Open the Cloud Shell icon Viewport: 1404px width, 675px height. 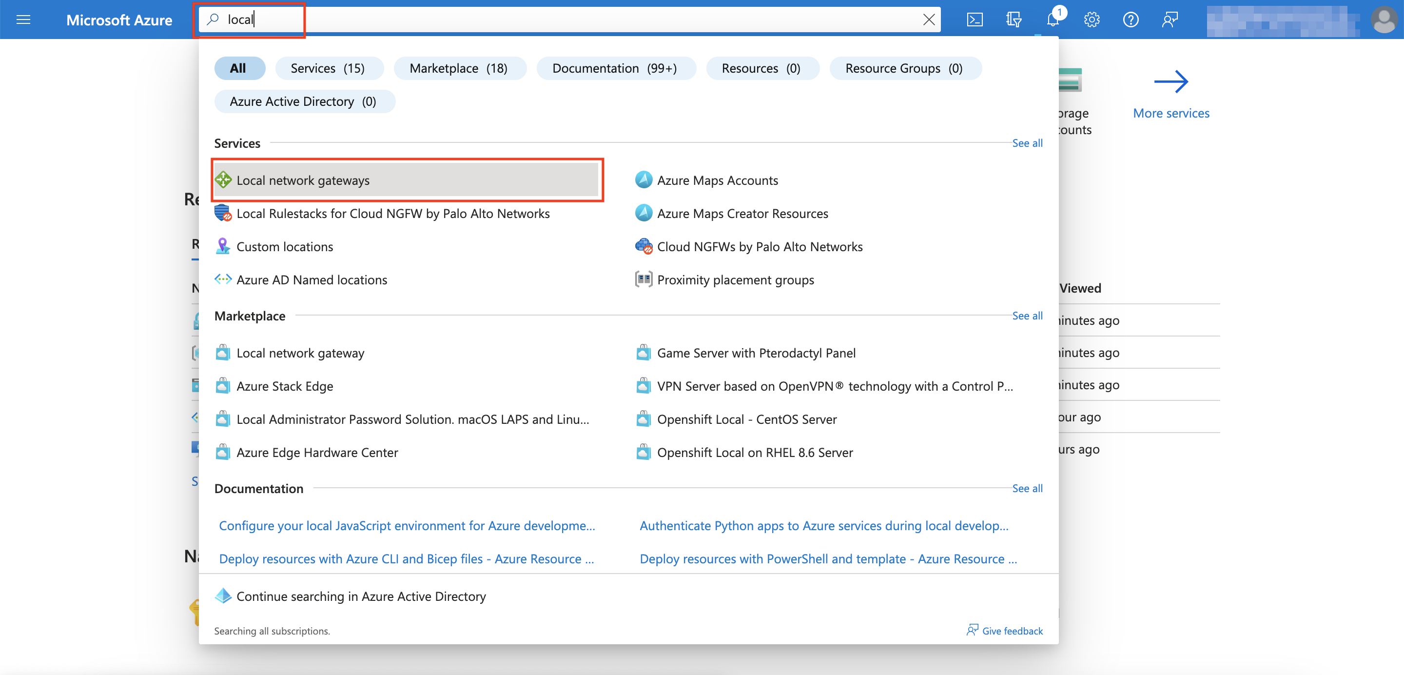click(x=974, y=20)
